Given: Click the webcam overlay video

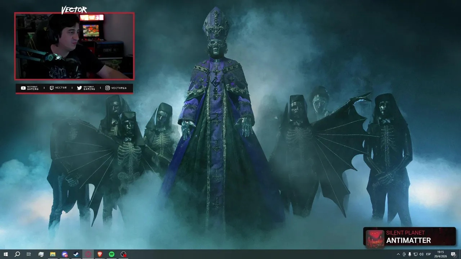Looking at the screenshot, I should pyautogui.click(x=74, y=46).
